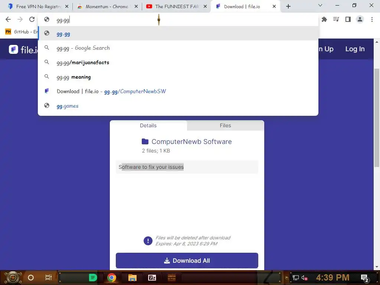Image resolution: width=380 pixels, height=285 pixels.
Task: Switch to the Files tab
Action: click(225, 125)
